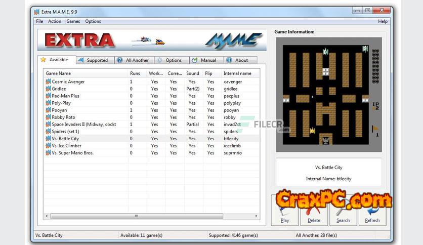The height and width of the screenshot is (245, 423).
Task: Open the Help menu
Action: [383, 21]
